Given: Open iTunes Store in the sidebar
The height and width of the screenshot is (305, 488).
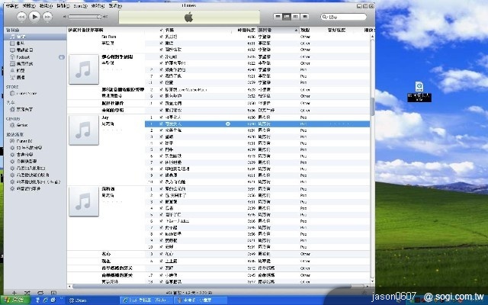Looking at the screenshot, I should coord(29,93).
